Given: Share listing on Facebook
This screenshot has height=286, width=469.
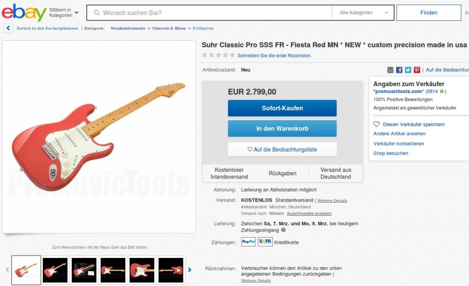Looking at the screenshot, I should [x=399, y=70].
